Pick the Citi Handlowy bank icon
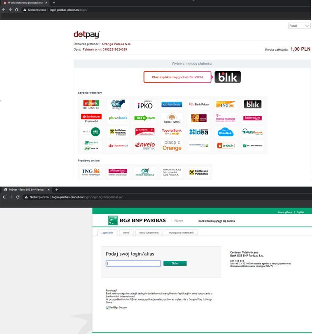 [x=172, y=105]
